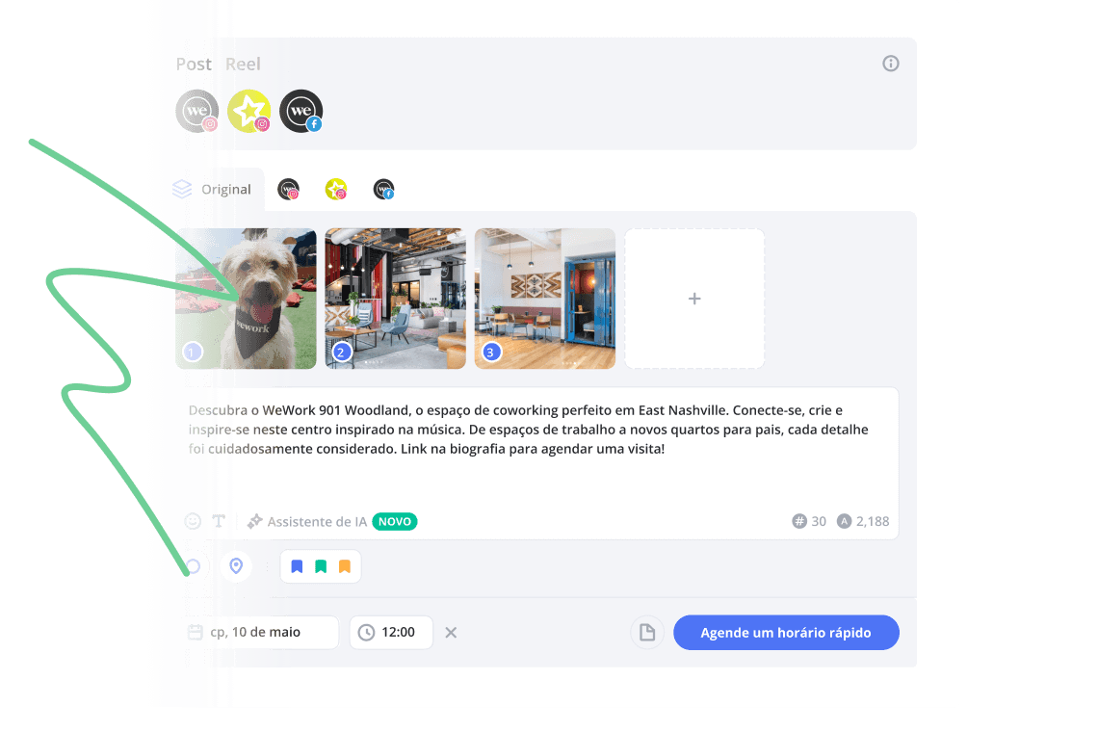Click 'Agende um horário rápido' button
The height and width of the screenshot is (732, 1098).
[786, 632]
